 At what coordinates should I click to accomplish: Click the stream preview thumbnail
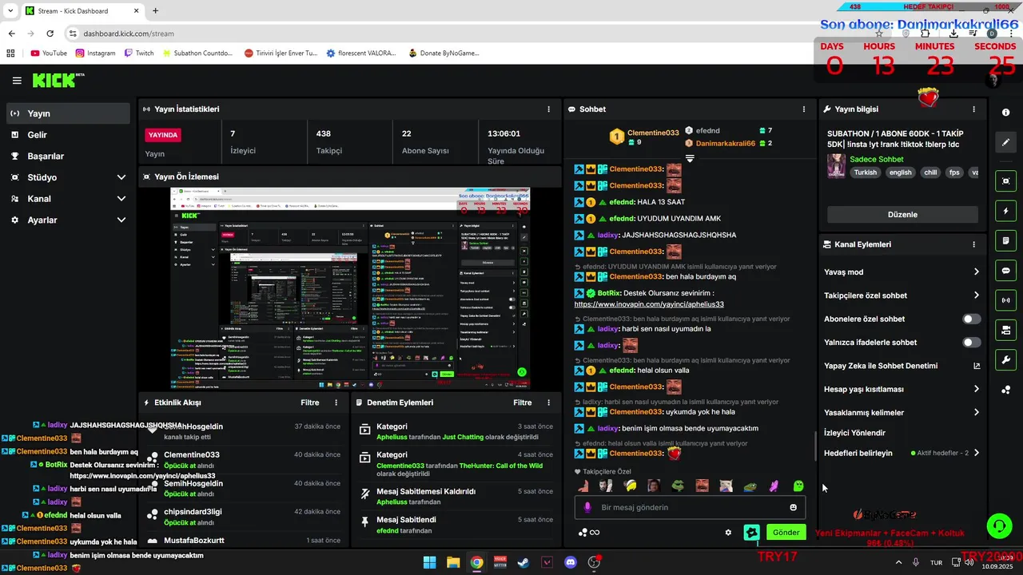(x=349, y=288)
